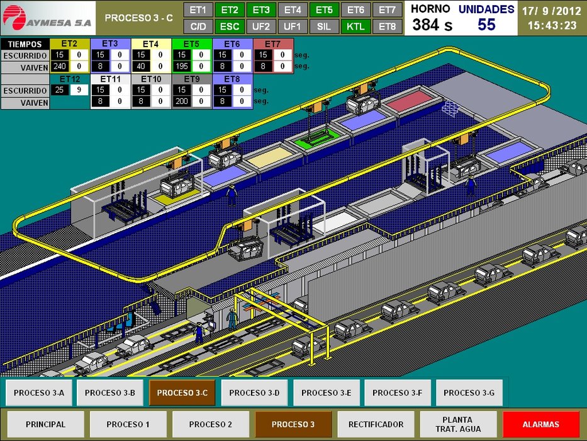The image size is (587, 441).
Task: Select the SIL station button
Action: pos(324,26)
